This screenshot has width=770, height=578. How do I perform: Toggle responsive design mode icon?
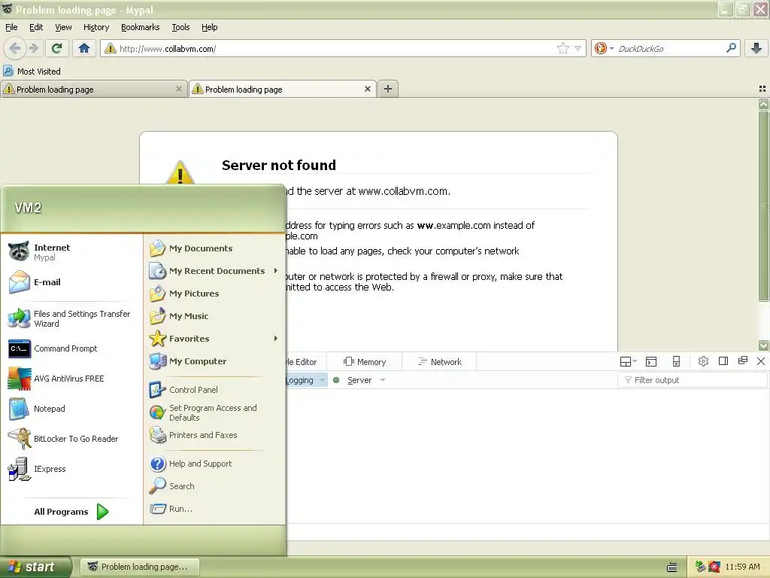676,362
